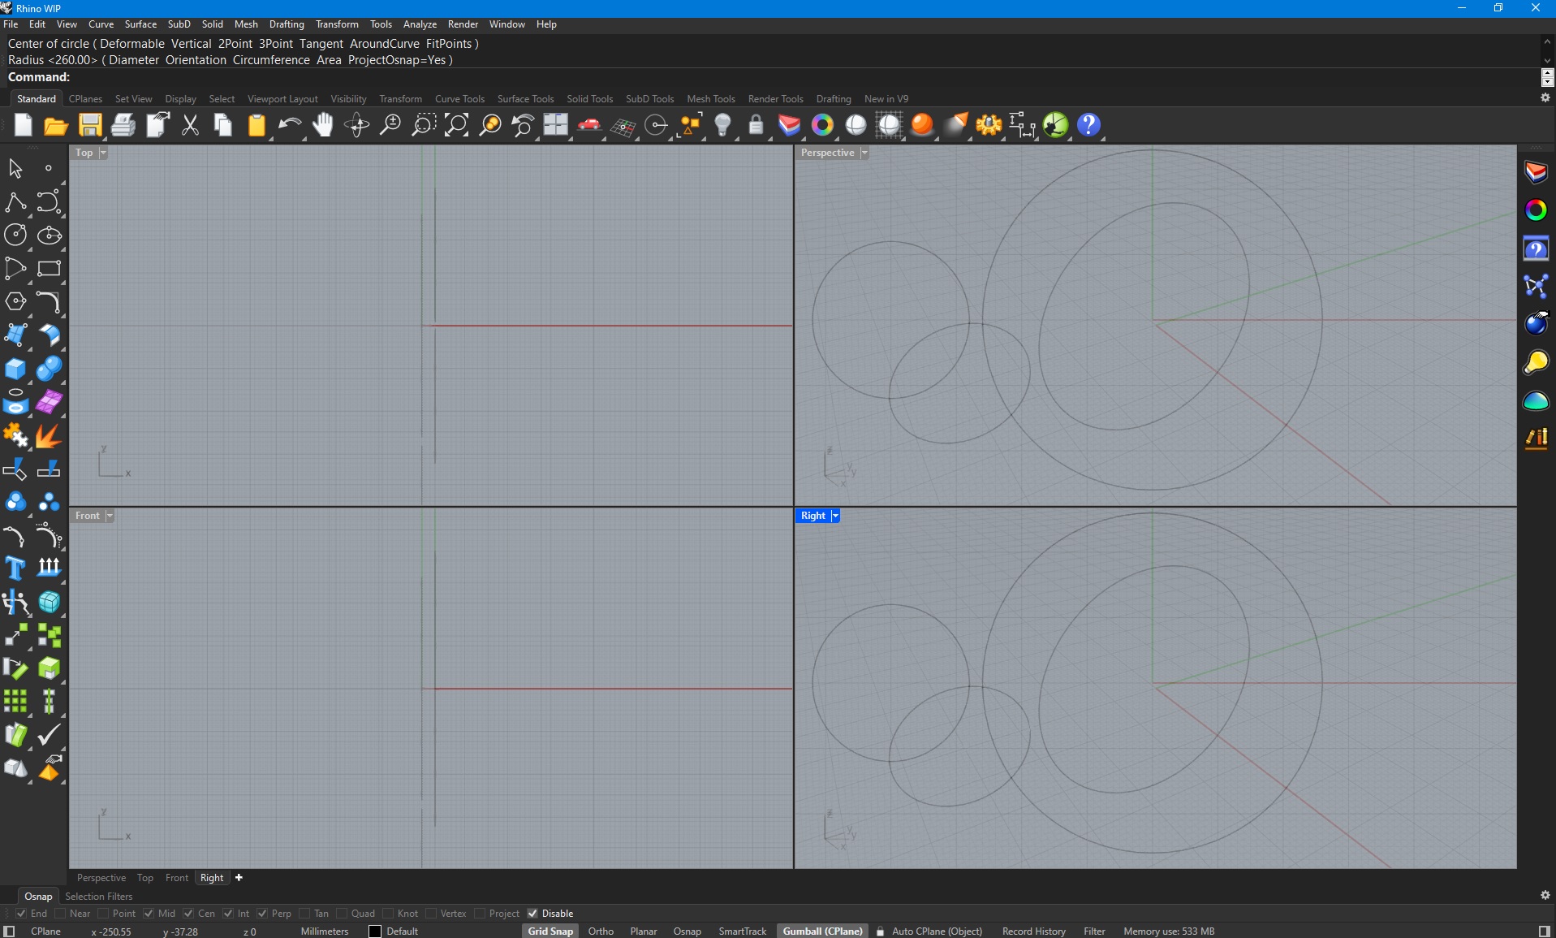This screenshot has width=1556, height=938.
Task: Toggle the SmartTrack status button
Action: point(742,932)
